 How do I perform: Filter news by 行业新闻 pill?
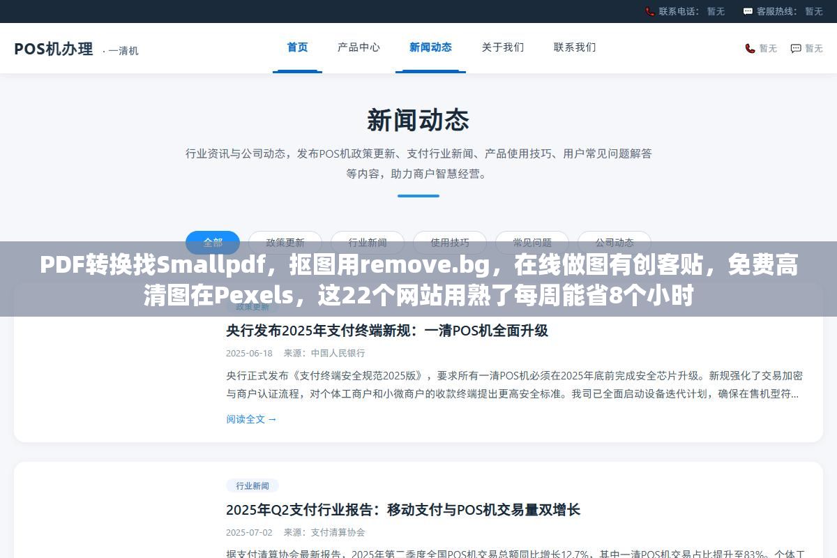click(x=368, y=243)
